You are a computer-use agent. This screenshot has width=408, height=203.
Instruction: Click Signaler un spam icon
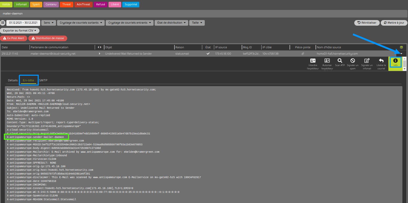point(352,61)
